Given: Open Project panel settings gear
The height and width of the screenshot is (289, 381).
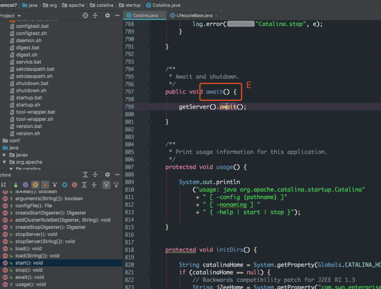Looking at the screenshot, I should pyautogui.click(x=107, y=16).
